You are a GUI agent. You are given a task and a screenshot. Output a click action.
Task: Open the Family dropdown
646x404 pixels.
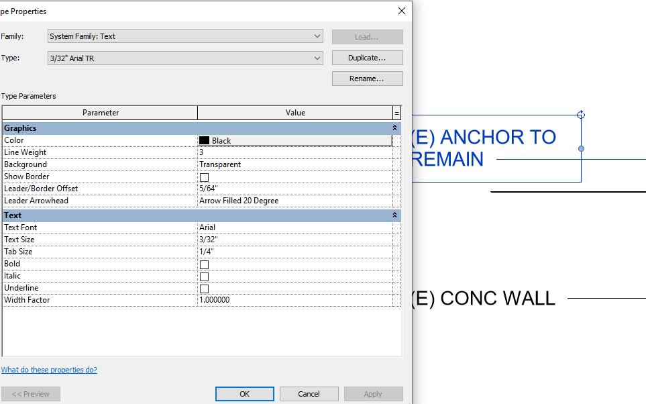click(x=317, y=36)
